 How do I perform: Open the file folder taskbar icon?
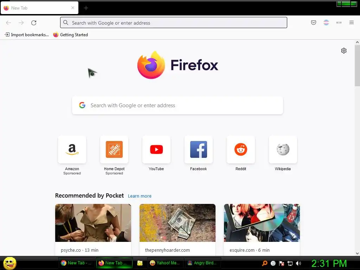coord(140,263)
